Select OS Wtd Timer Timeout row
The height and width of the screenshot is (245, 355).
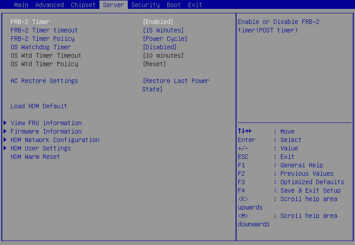46,55
